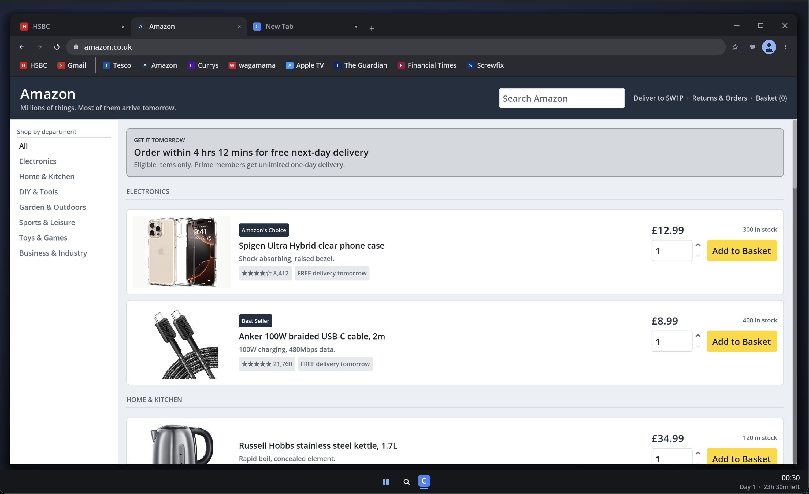Click the amazon.co.uk address bar
Viewport: 809px width, 494px height.
pyautogui.click(x=396, y=47)
